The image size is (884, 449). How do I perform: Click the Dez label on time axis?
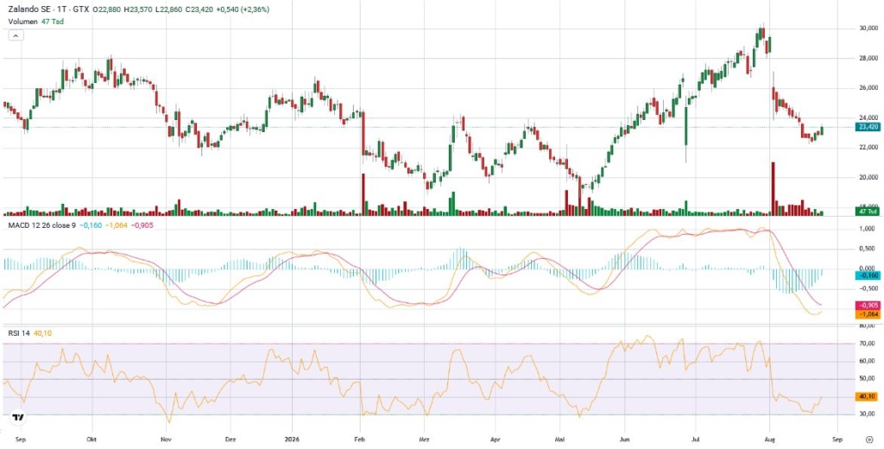click(230, 438)
